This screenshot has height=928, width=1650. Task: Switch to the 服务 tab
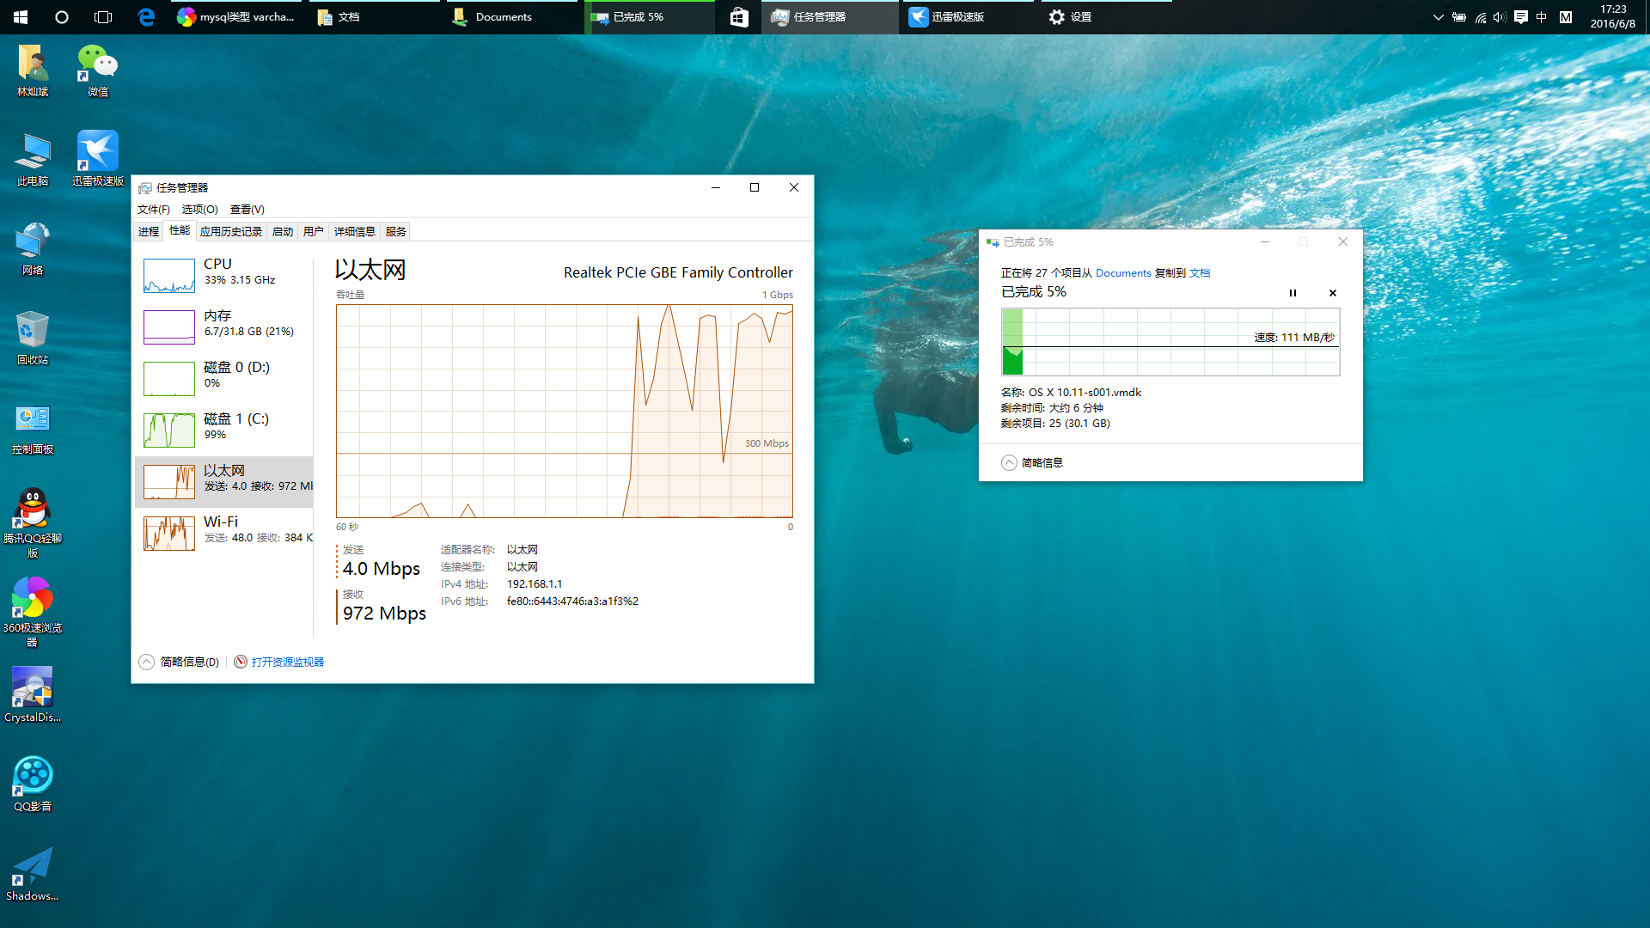click(396, 231)
